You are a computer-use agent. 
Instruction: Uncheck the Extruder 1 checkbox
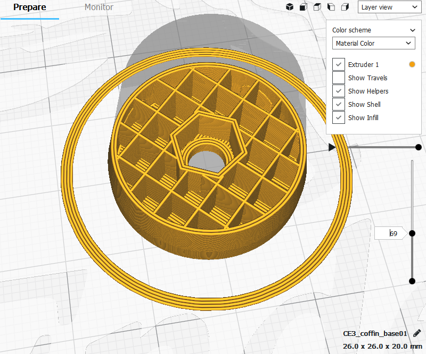tap(338, 64)
